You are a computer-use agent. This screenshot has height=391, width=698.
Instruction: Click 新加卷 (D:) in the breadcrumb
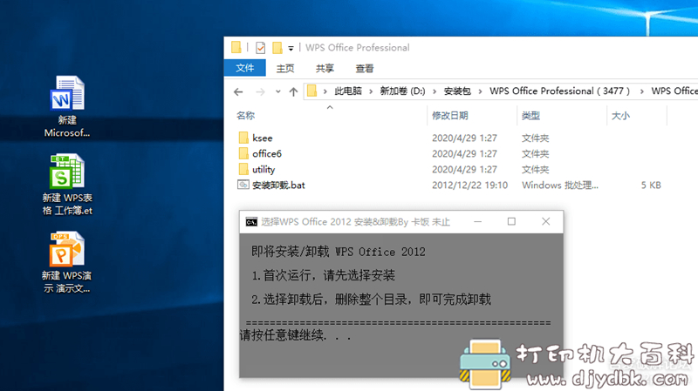tap(402, 91)
